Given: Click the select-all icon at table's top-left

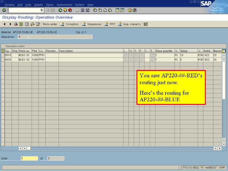Looking at the screenshot, I should (x=3, y=51).
